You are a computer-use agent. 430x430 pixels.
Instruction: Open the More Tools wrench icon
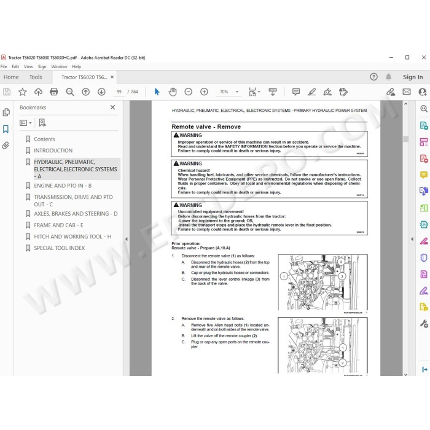(424, 324)
